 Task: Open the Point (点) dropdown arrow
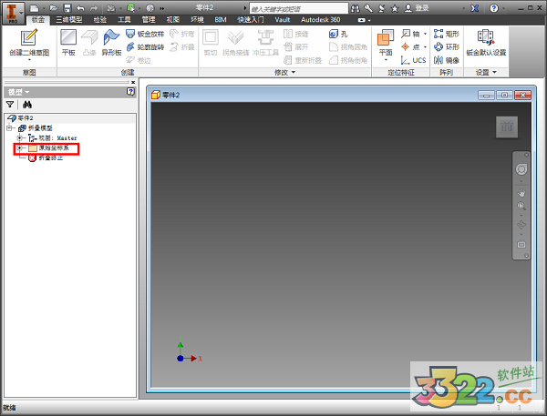tap(425, 46)
